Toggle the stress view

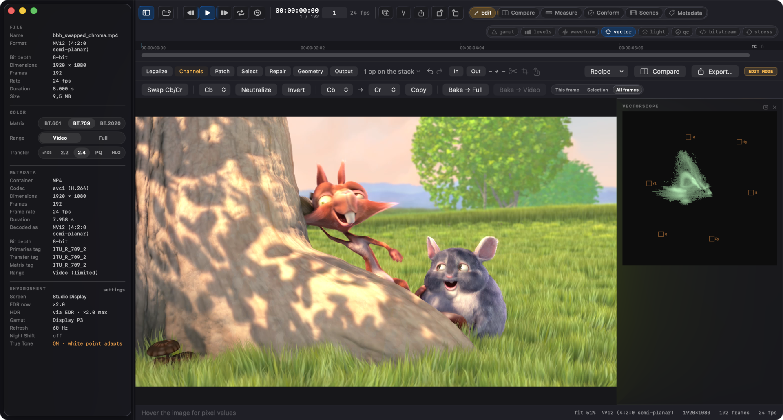759,32
